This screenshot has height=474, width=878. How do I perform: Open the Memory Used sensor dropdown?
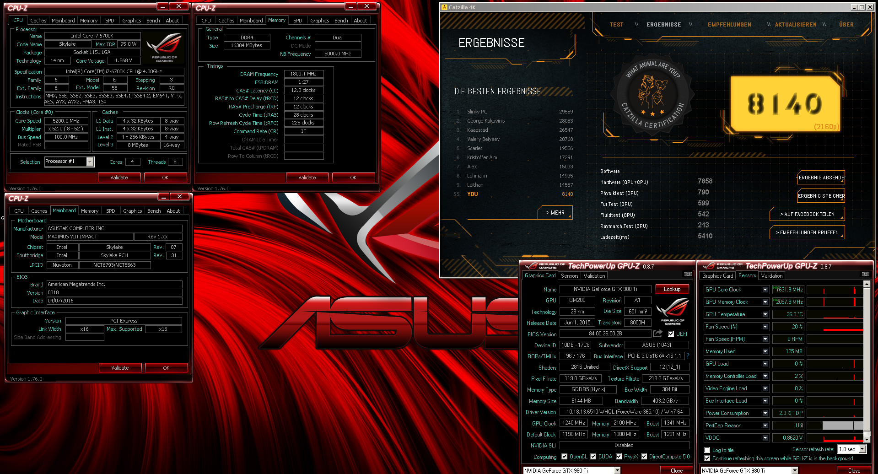(x=765, y=351)
